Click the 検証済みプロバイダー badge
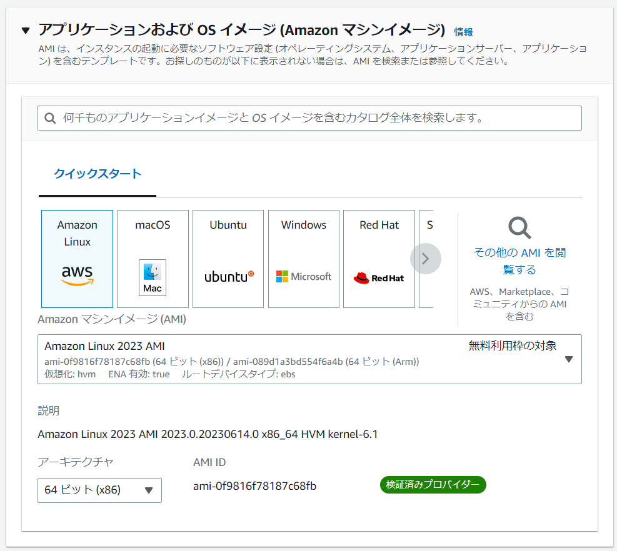617x551 pixels. pos(433,485)
